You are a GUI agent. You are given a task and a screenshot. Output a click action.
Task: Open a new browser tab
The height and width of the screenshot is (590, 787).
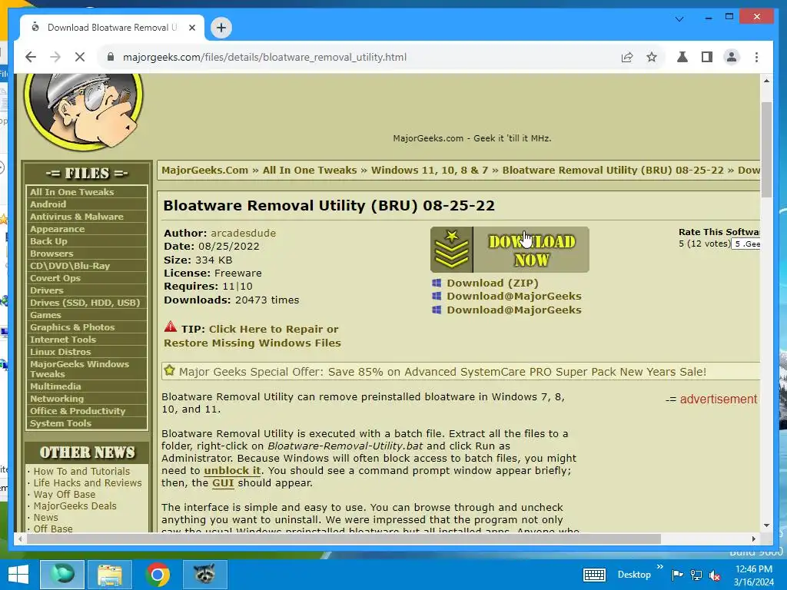(221, 28)
